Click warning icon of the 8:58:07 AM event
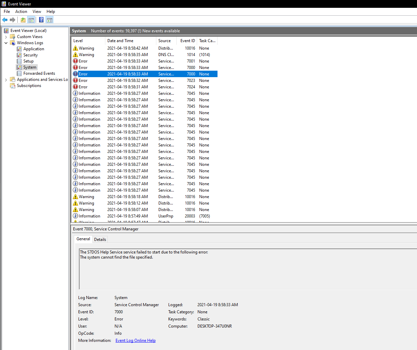The width and height of the screenshot is (417, 350). coord(75,210)
